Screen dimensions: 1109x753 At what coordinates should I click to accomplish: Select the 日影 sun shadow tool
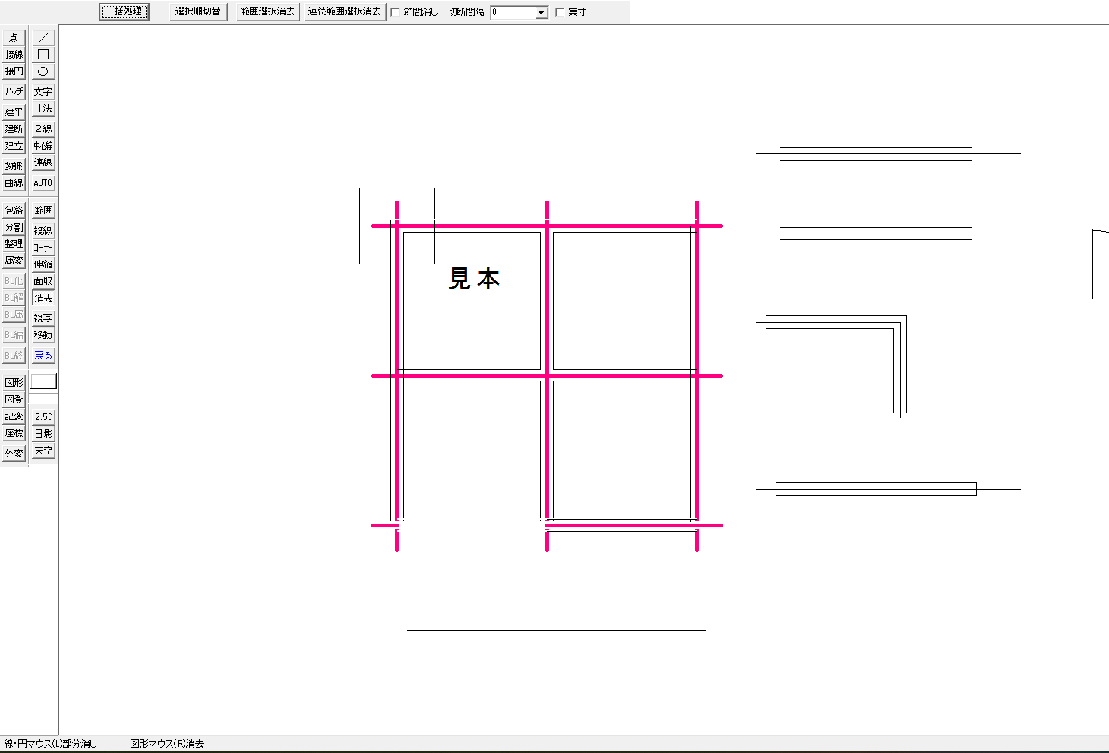[43, 433]
